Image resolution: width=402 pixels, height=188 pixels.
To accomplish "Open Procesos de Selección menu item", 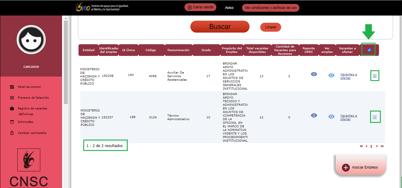I will point(33,98).
